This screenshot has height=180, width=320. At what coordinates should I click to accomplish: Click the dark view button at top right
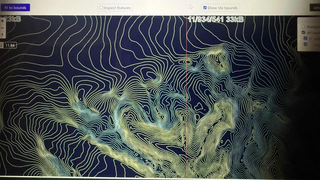point(315,8)
